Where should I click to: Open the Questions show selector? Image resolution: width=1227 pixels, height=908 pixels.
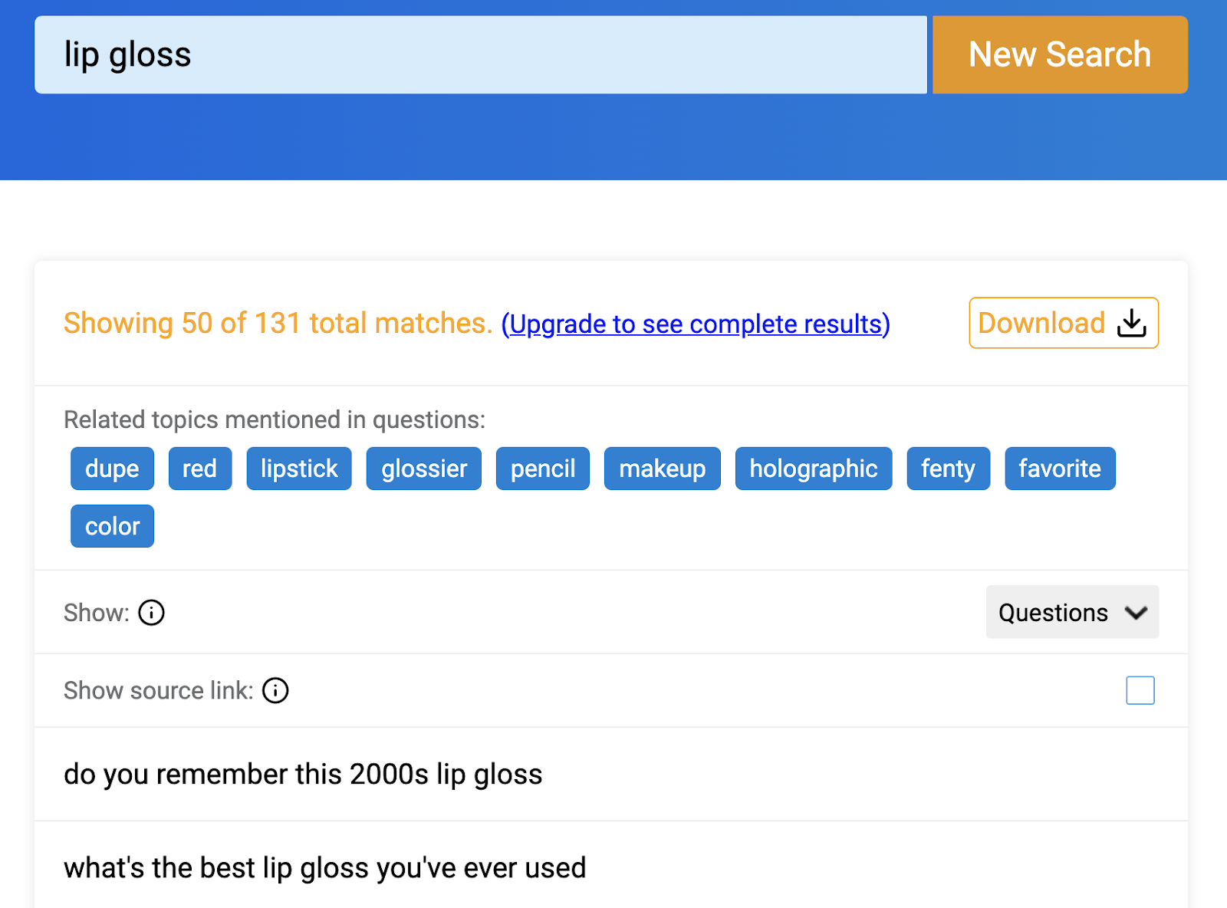1071,612
